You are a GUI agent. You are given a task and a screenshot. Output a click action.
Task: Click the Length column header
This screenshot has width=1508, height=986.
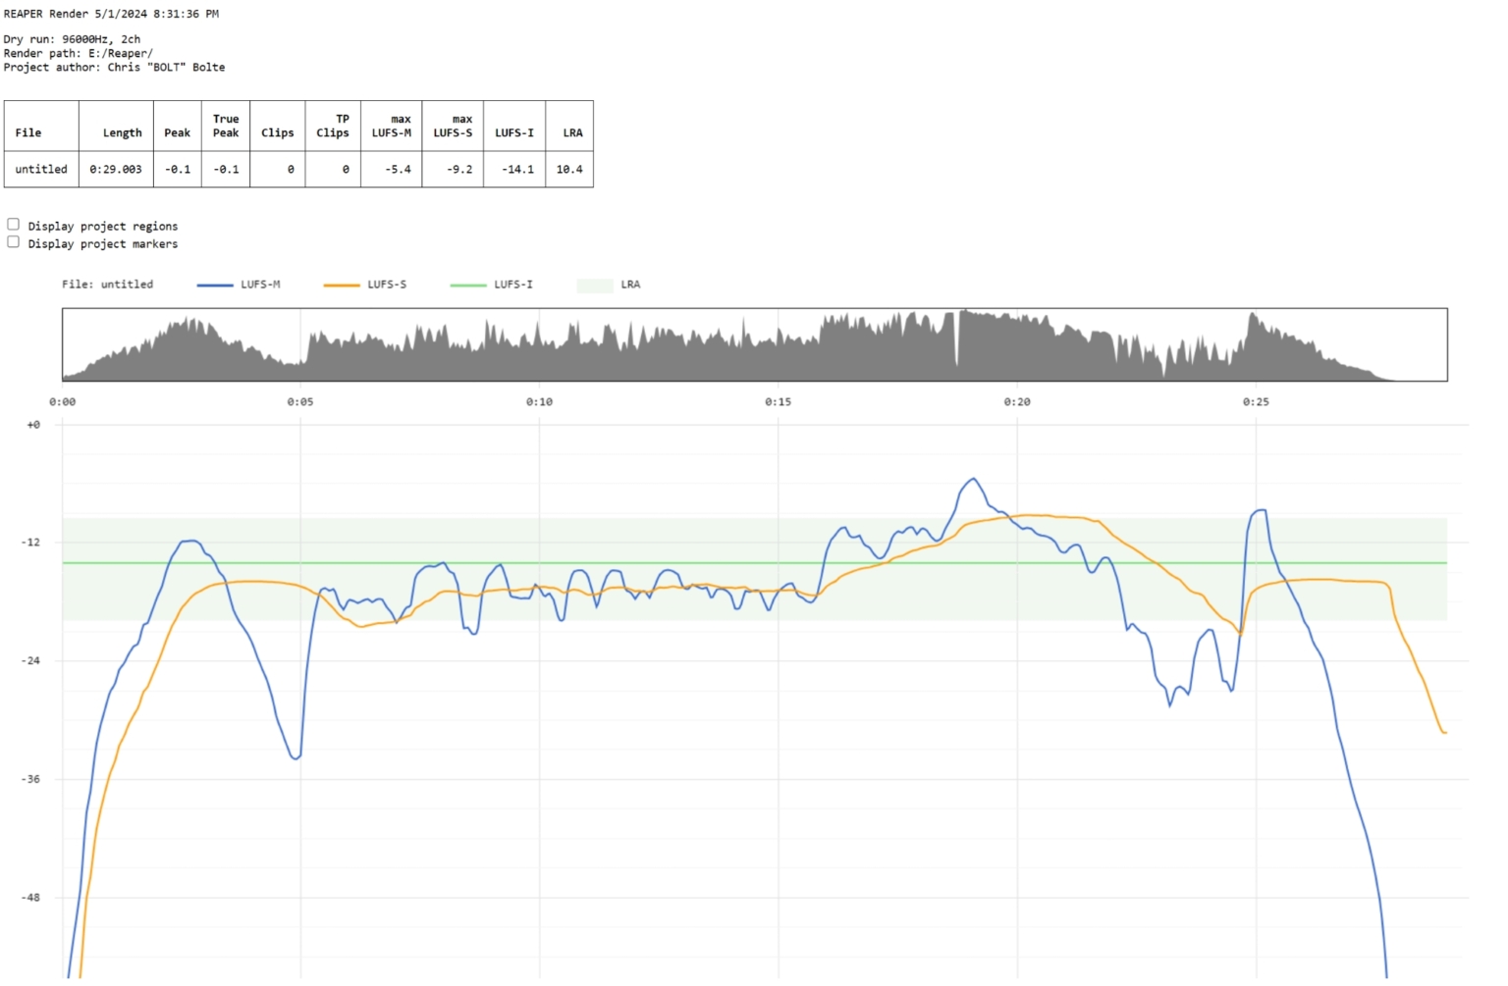pos(122,132)
